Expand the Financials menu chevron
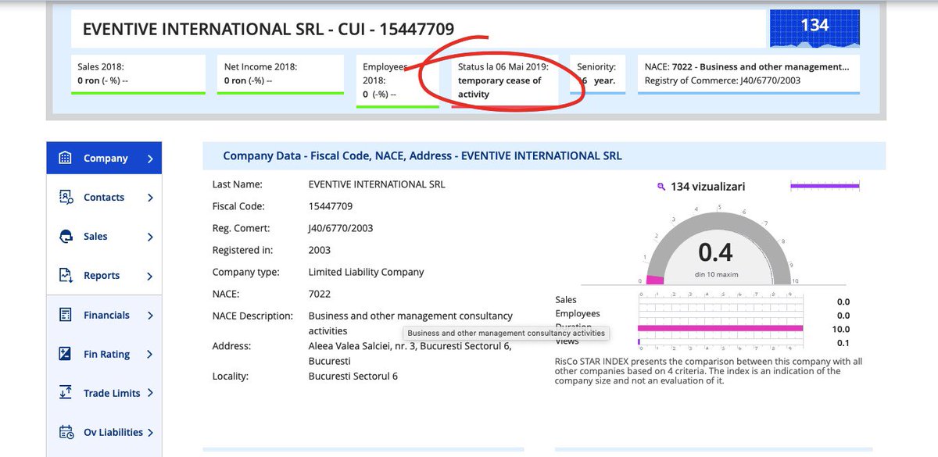The height and width of the screenshot is (457, 938). (150, 316)
